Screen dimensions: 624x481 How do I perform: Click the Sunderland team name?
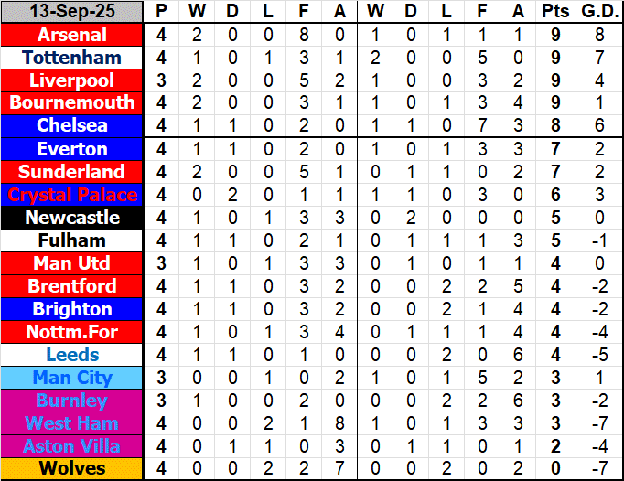click(72, 172)
